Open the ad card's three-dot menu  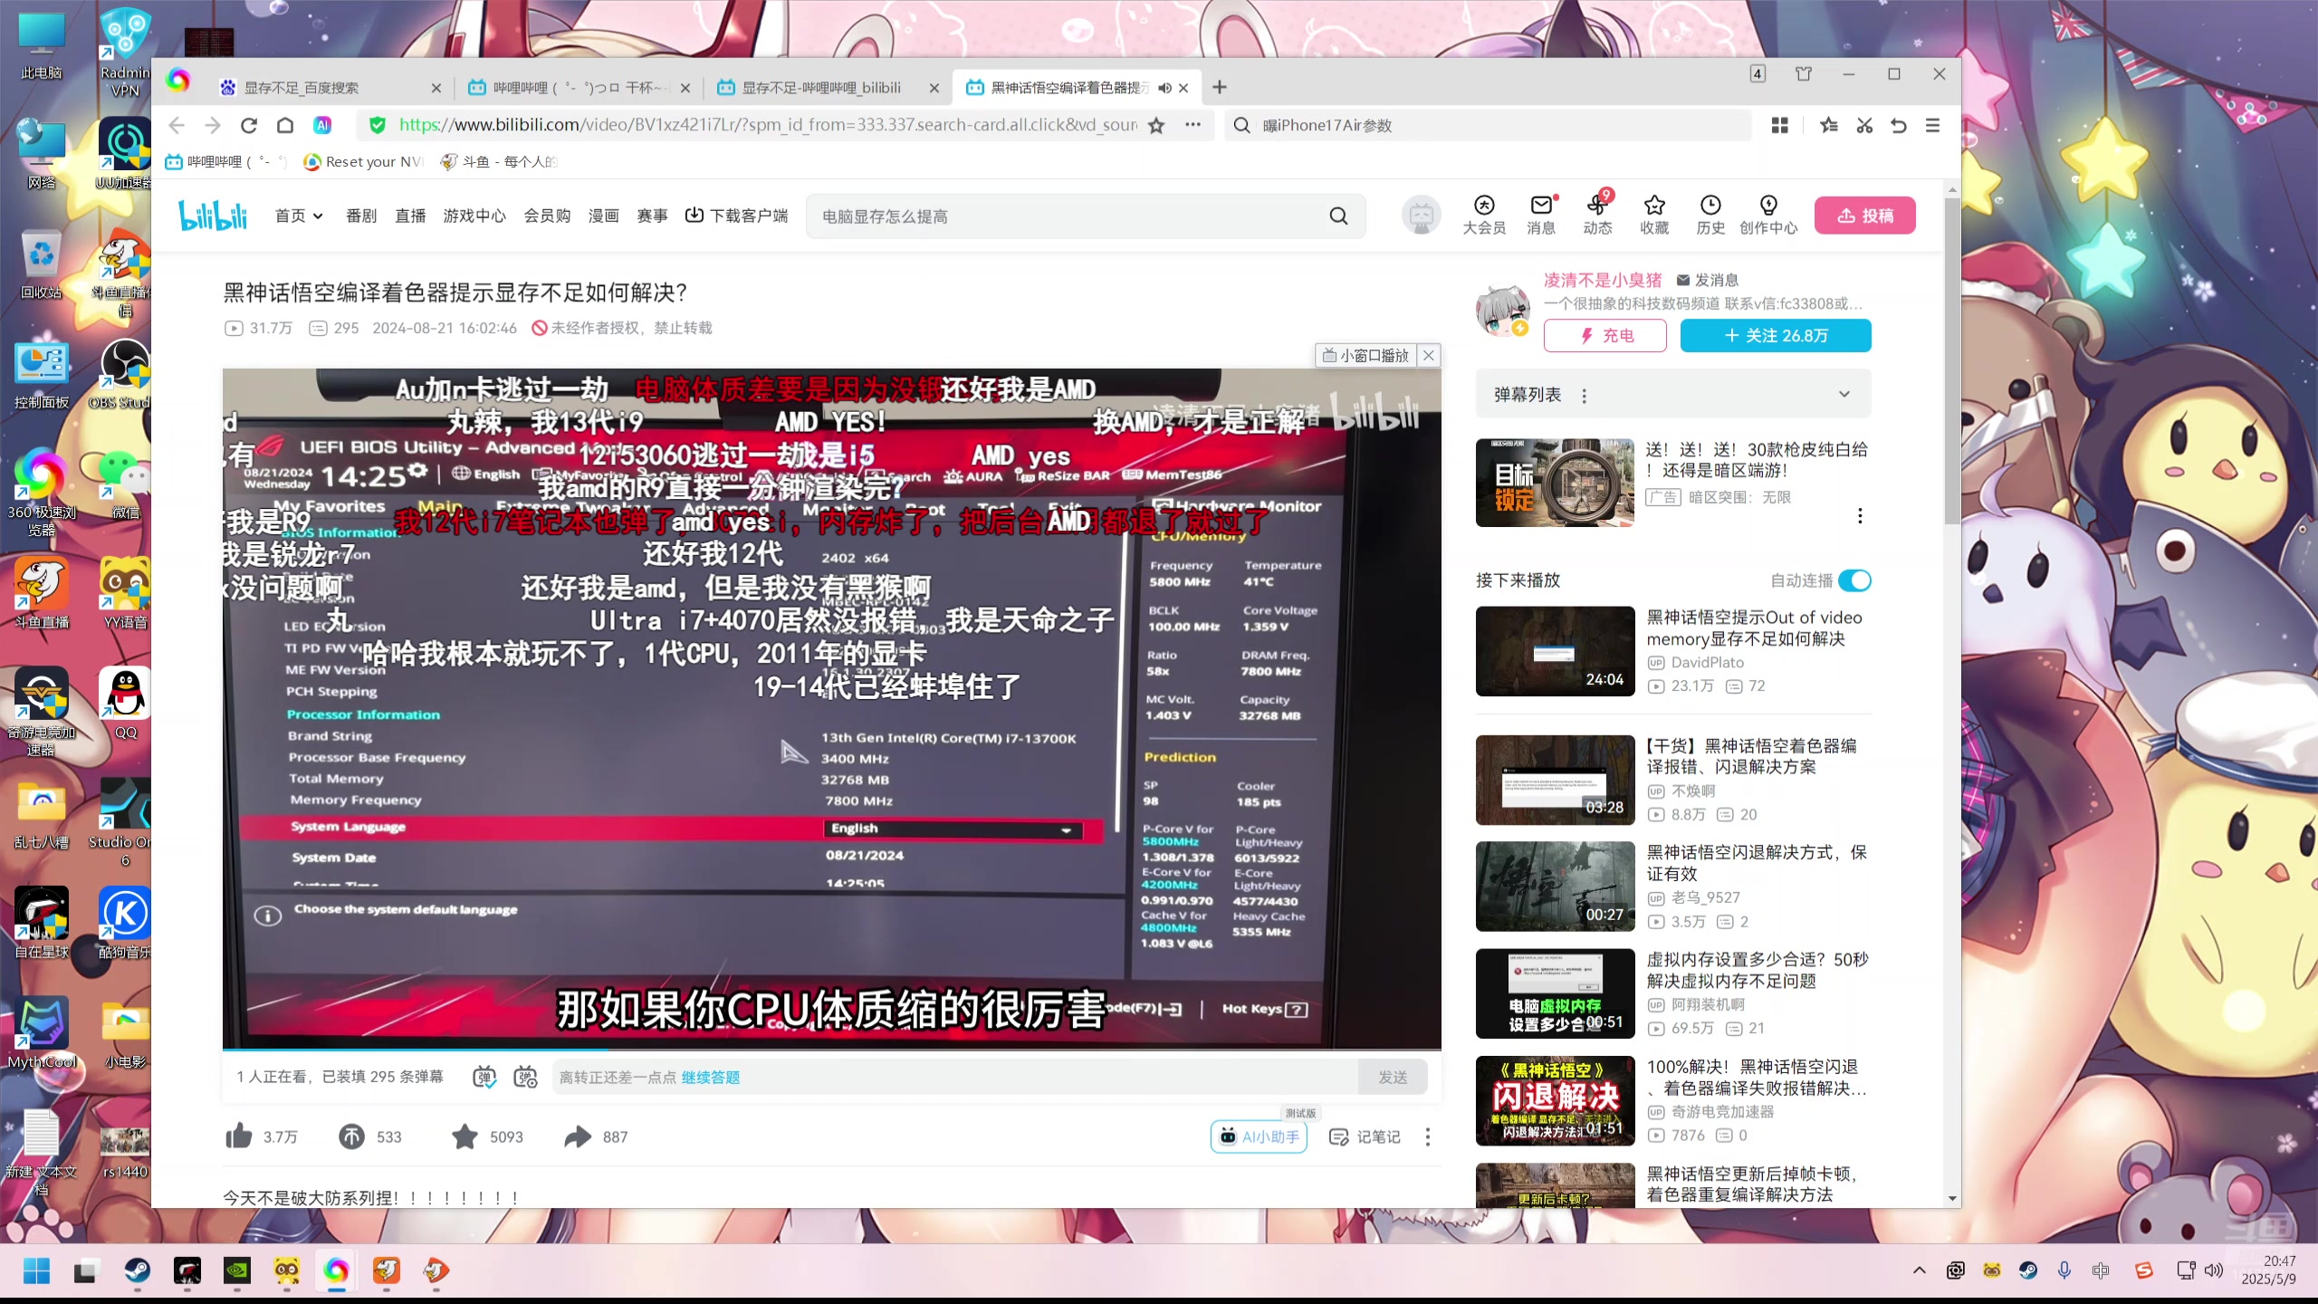1860,515
